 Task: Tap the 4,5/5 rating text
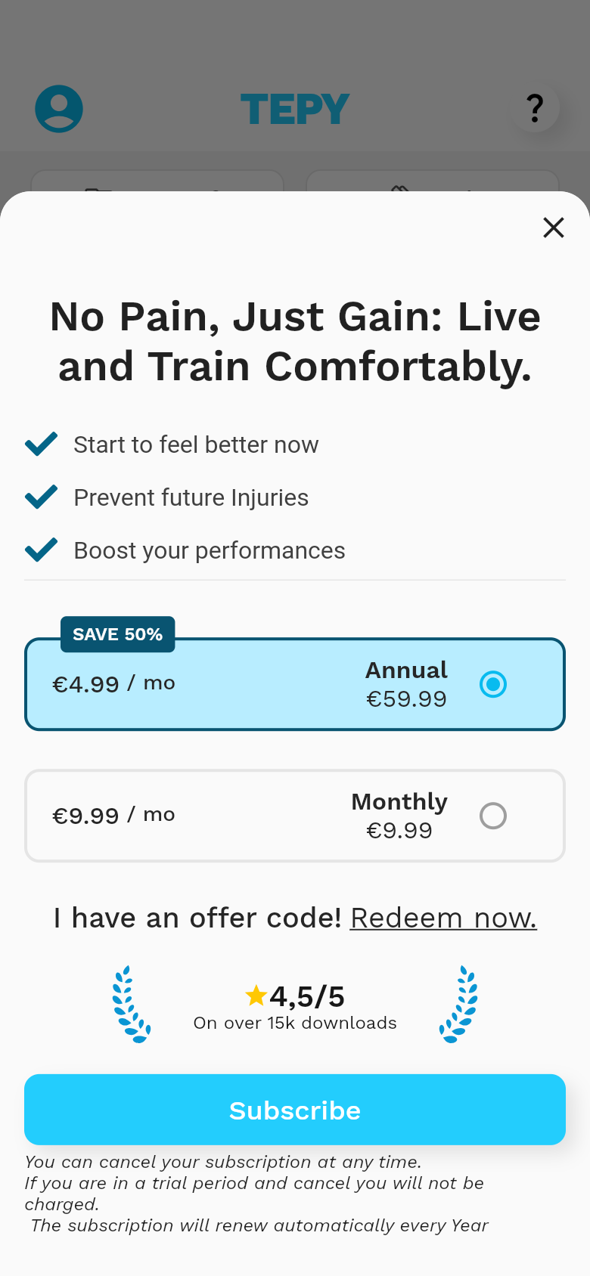(x=307, y=996)
